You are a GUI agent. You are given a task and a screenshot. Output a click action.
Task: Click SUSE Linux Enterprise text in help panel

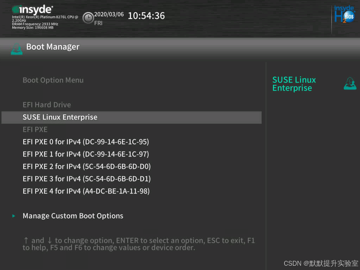[294, 84]
